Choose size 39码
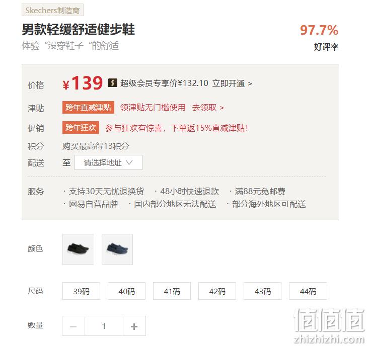Screen dimensions: 369x348 [81, 291]
